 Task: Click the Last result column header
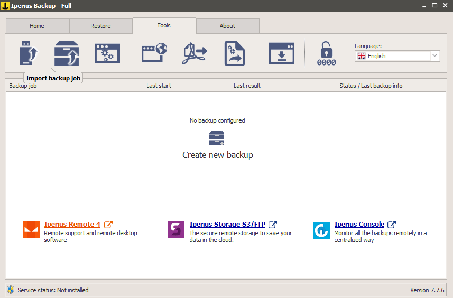(283, 86)
